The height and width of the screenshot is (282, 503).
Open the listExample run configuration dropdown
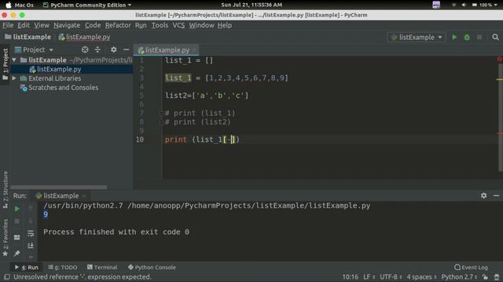click(x=417, y=37)
